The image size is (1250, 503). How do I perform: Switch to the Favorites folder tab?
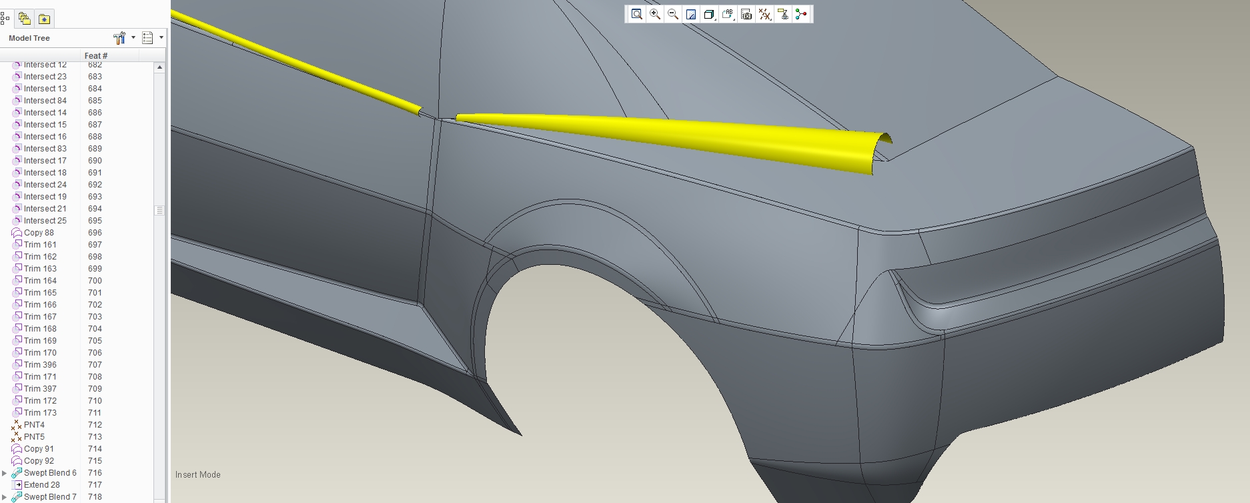(44, 19)
